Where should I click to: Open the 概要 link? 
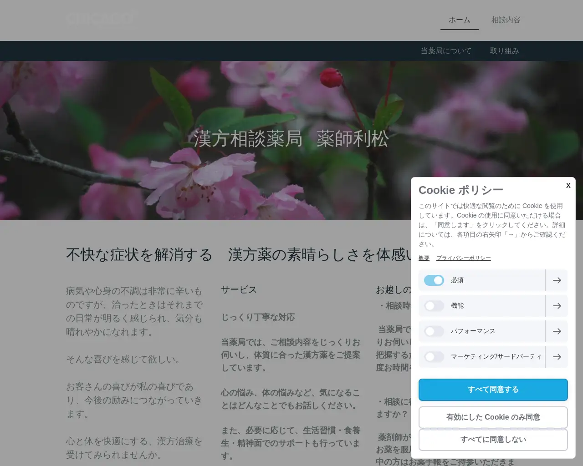click(424, 258)
